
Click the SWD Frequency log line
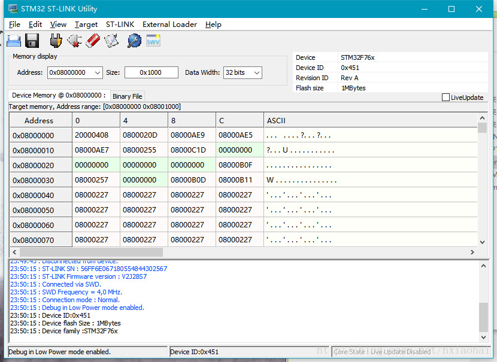[66, 292]
